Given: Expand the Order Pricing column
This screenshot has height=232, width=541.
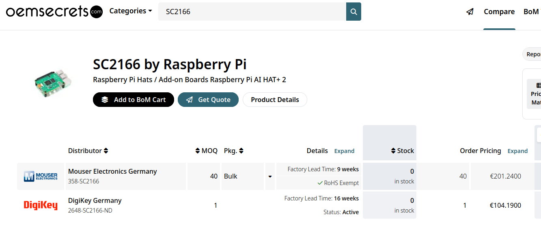Looking at the screenshot, I should tap(517, 151).
